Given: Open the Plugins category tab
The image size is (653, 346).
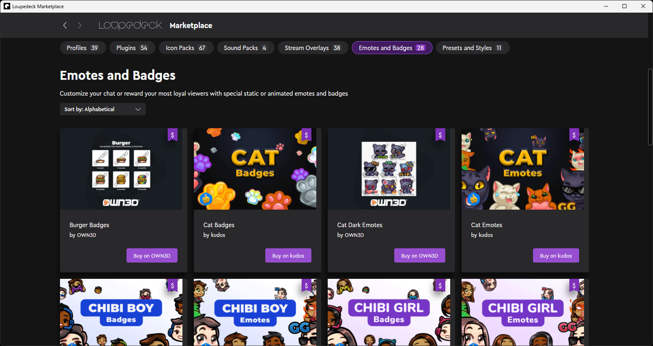Looking at the screenshot, I should click(132, 48).
